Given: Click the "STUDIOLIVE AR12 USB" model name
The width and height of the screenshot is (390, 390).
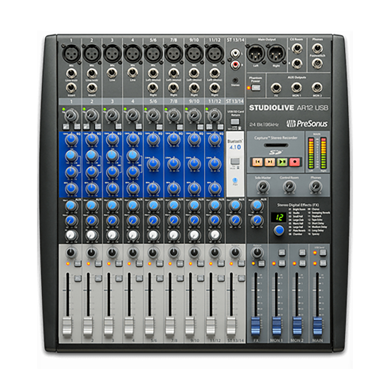Looking at the screenshot, I should coord(289,108).
